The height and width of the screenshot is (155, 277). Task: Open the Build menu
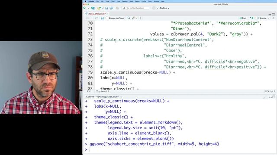coord(131,1)
